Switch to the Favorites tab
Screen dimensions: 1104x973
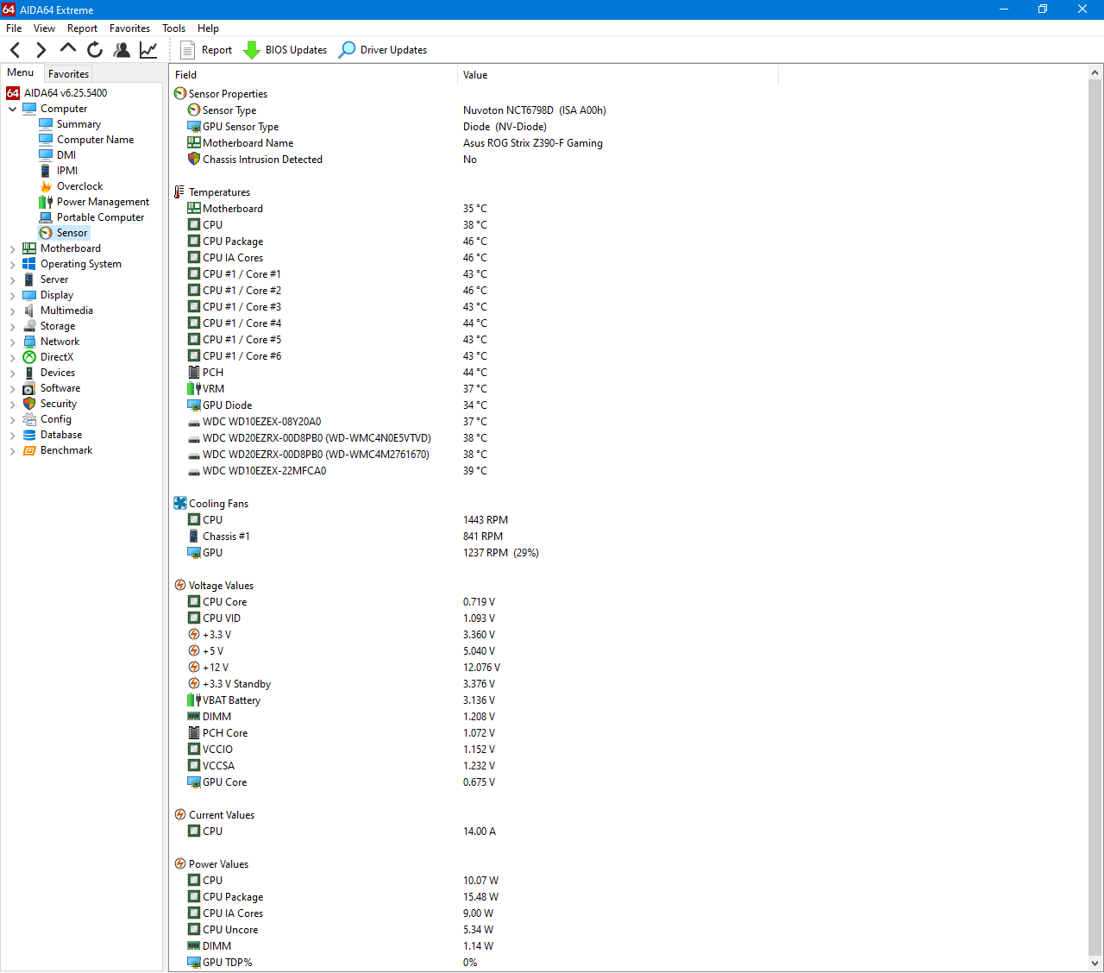tap(68, 74)
